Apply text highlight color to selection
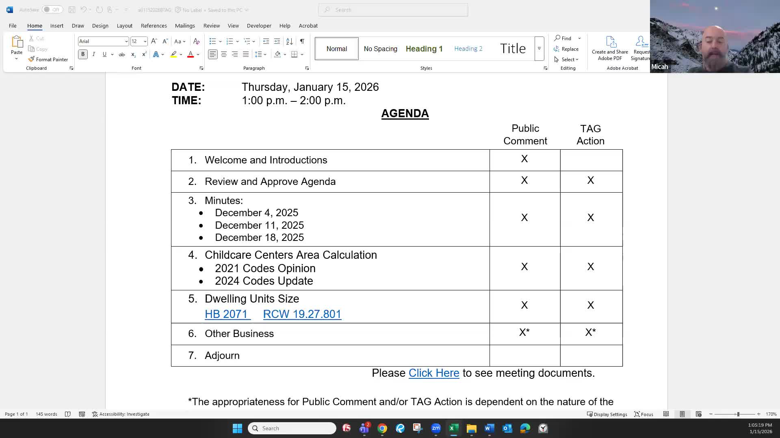This screenshot has width=780, height=438. (x=173, y=54)
